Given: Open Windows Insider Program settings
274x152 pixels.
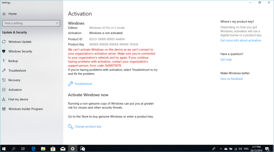Looking at the screenshot, I should (25, 109).
